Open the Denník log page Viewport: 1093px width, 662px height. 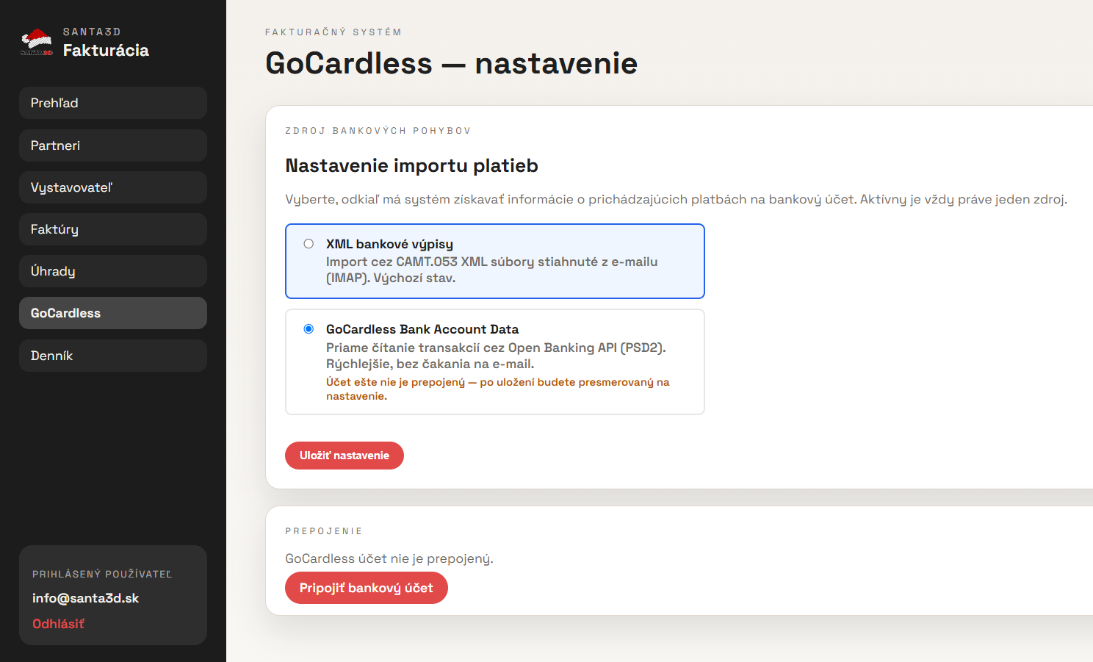(x=113, y=356)
